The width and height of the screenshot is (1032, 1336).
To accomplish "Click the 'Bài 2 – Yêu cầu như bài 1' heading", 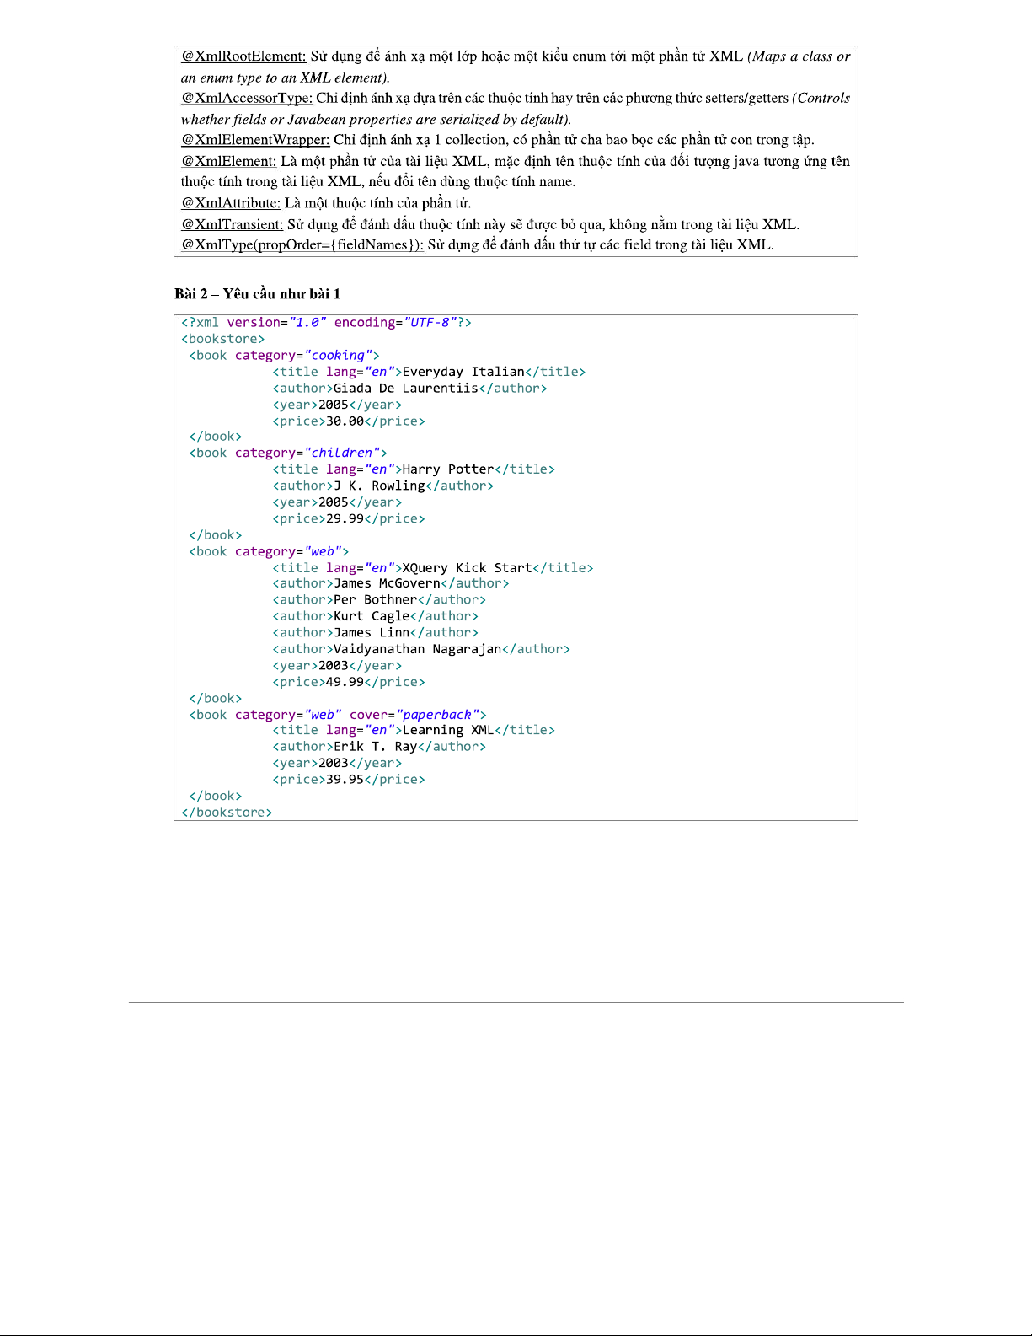I will point(257,294).
